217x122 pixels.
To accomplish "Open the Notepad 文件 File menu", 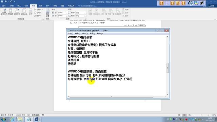I will coord(70,34).
